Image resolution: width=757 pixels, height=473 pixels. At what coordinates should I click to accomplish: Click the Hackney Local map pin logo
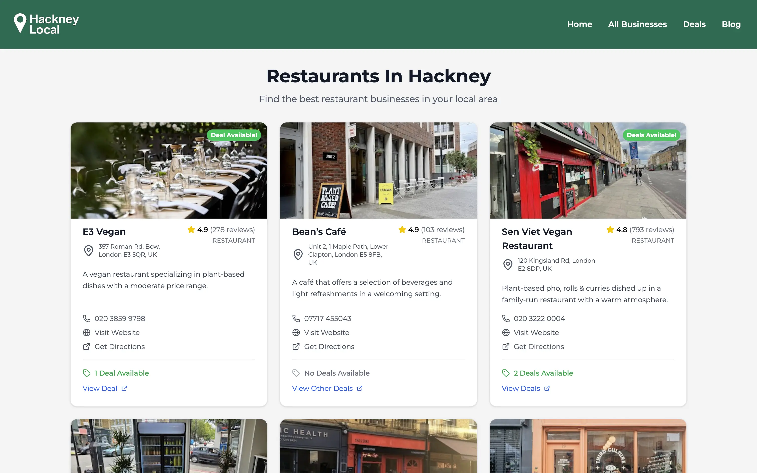coord(20,23)
